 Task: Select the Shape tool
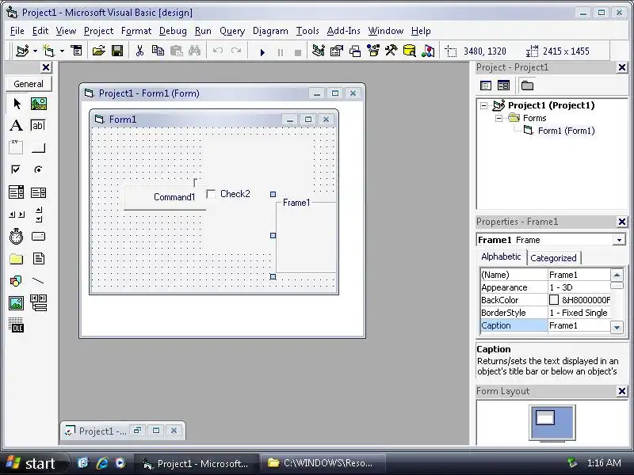tap(17, 281)
